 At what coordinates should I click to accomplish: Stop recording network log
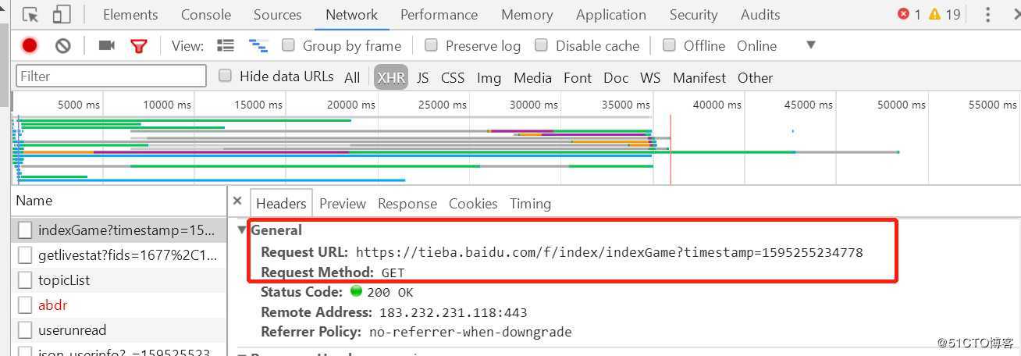tap(30, 46)
